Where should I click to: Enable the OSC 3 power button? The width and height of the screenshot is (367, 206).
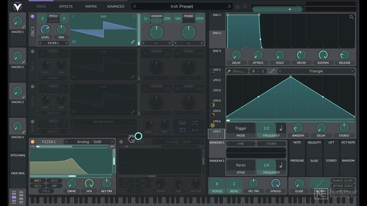33,86
